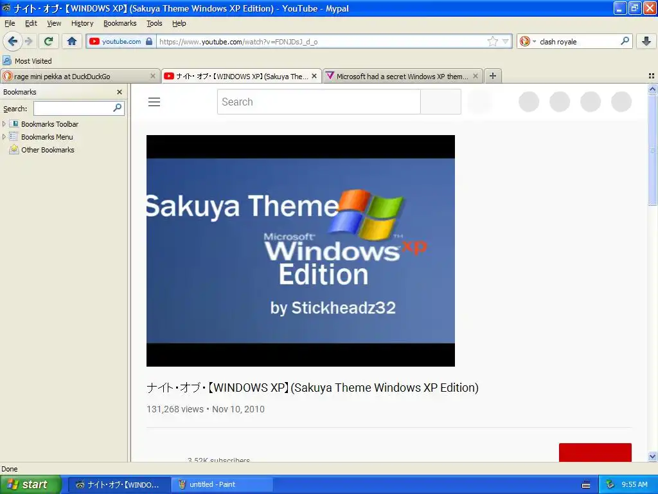Click the red subscribe button
The height and width of the screenshot is (494, 658).
click(595, 452)
